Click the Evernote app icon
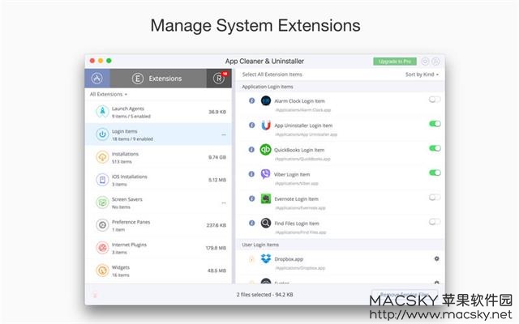 [265, 198]
